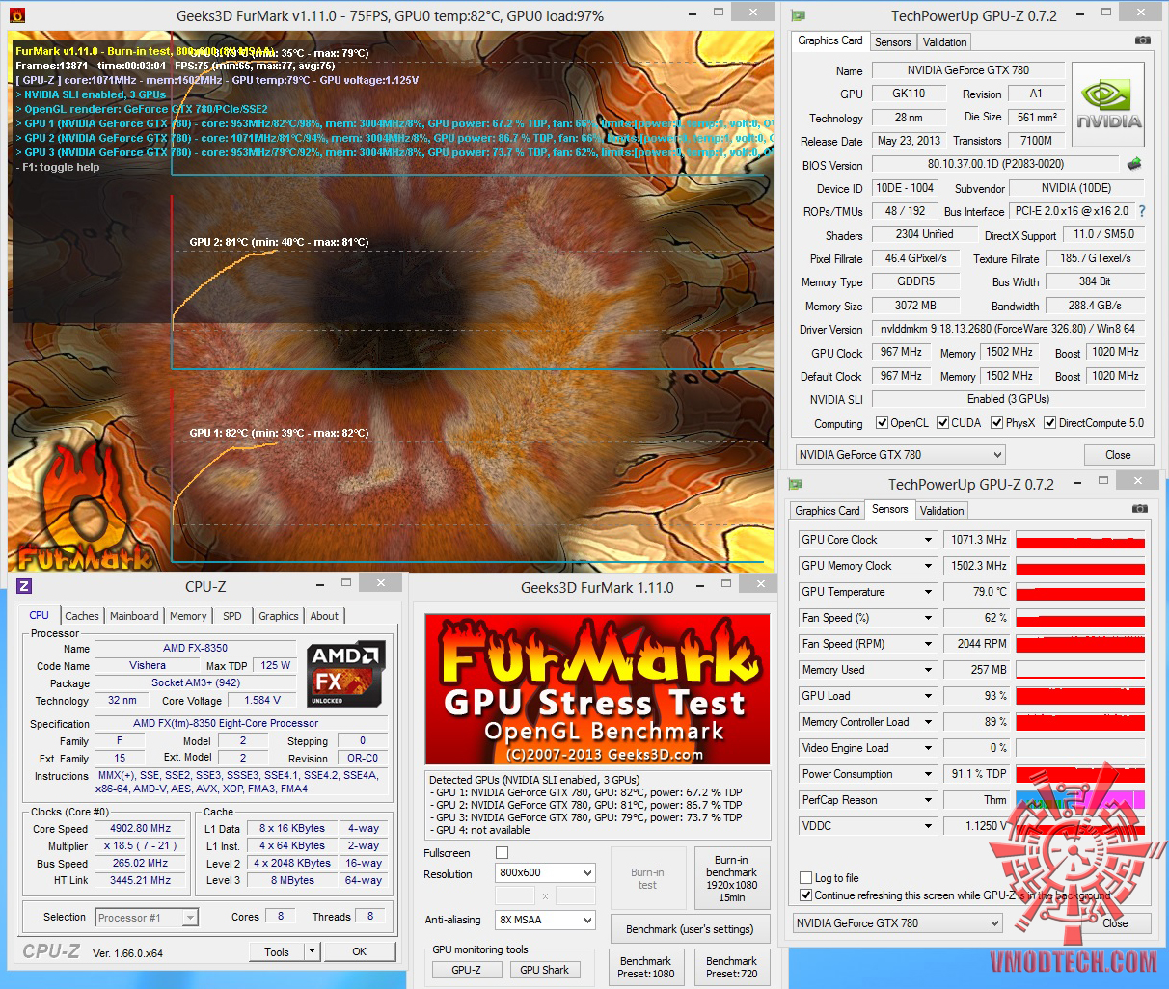1169x989 pixels.
Task: Click the AMD FX processor logo in CPU-Z
Action: pos(346,675)
